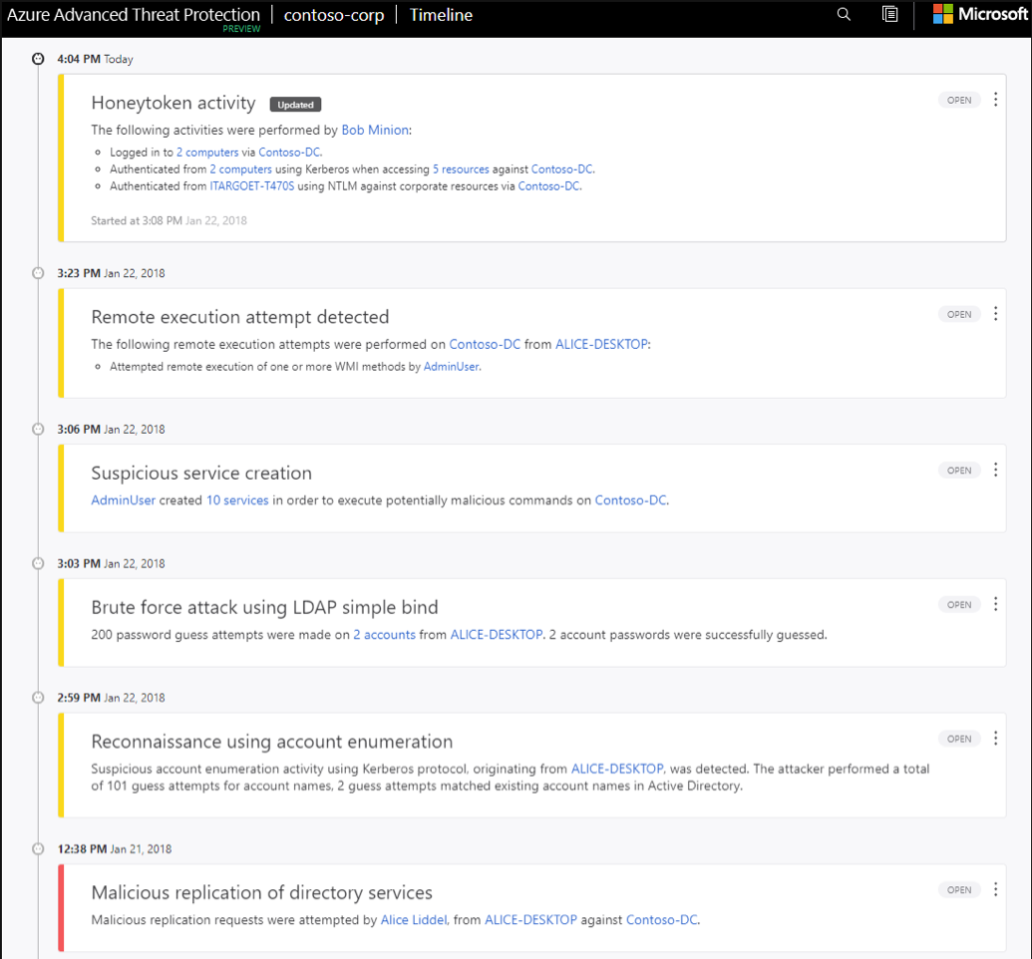Click contoso-corp workspace name in header
Viewport: 1032px width, 959px height.
coord(334,15)
